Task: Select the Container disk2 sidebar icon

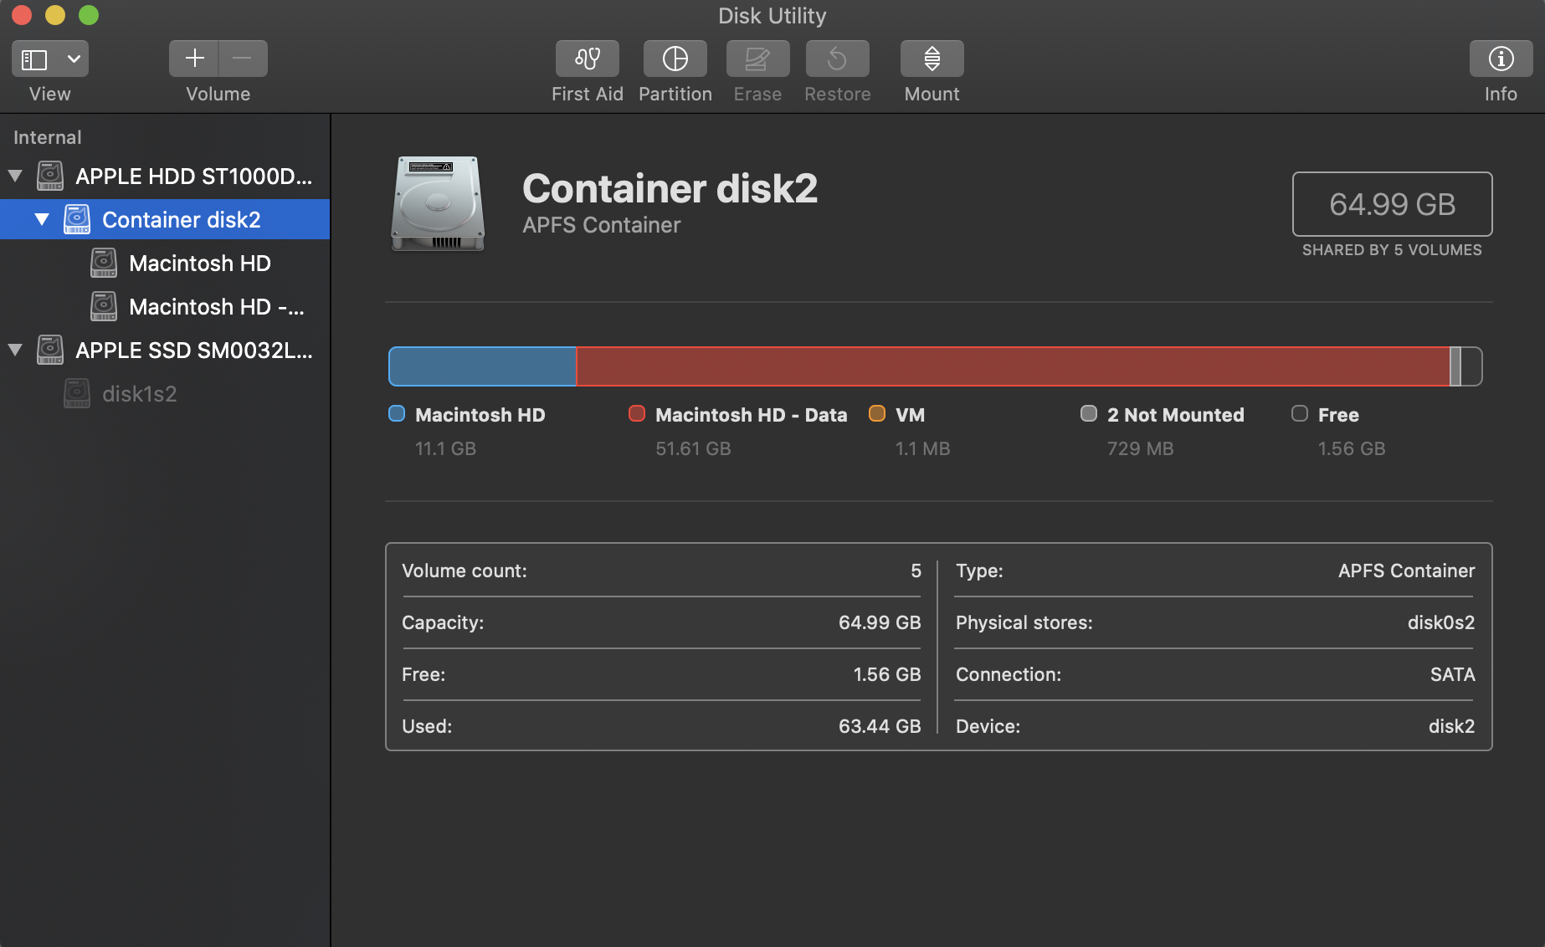Action: click(77, 219)
